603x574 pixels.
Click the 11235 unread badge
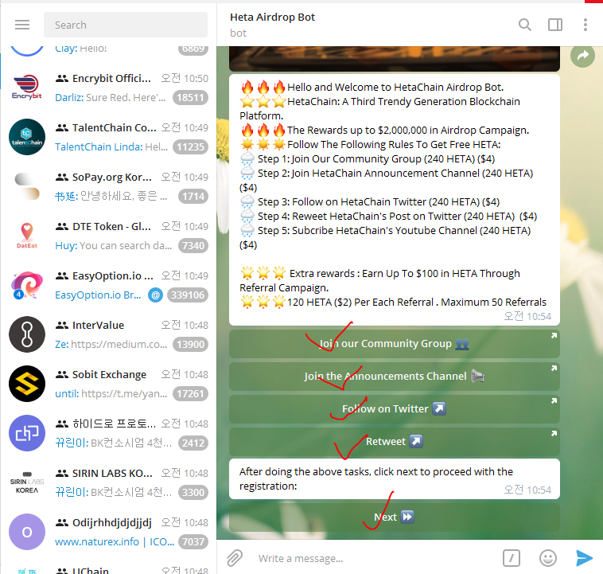click(x=190, y=147)
